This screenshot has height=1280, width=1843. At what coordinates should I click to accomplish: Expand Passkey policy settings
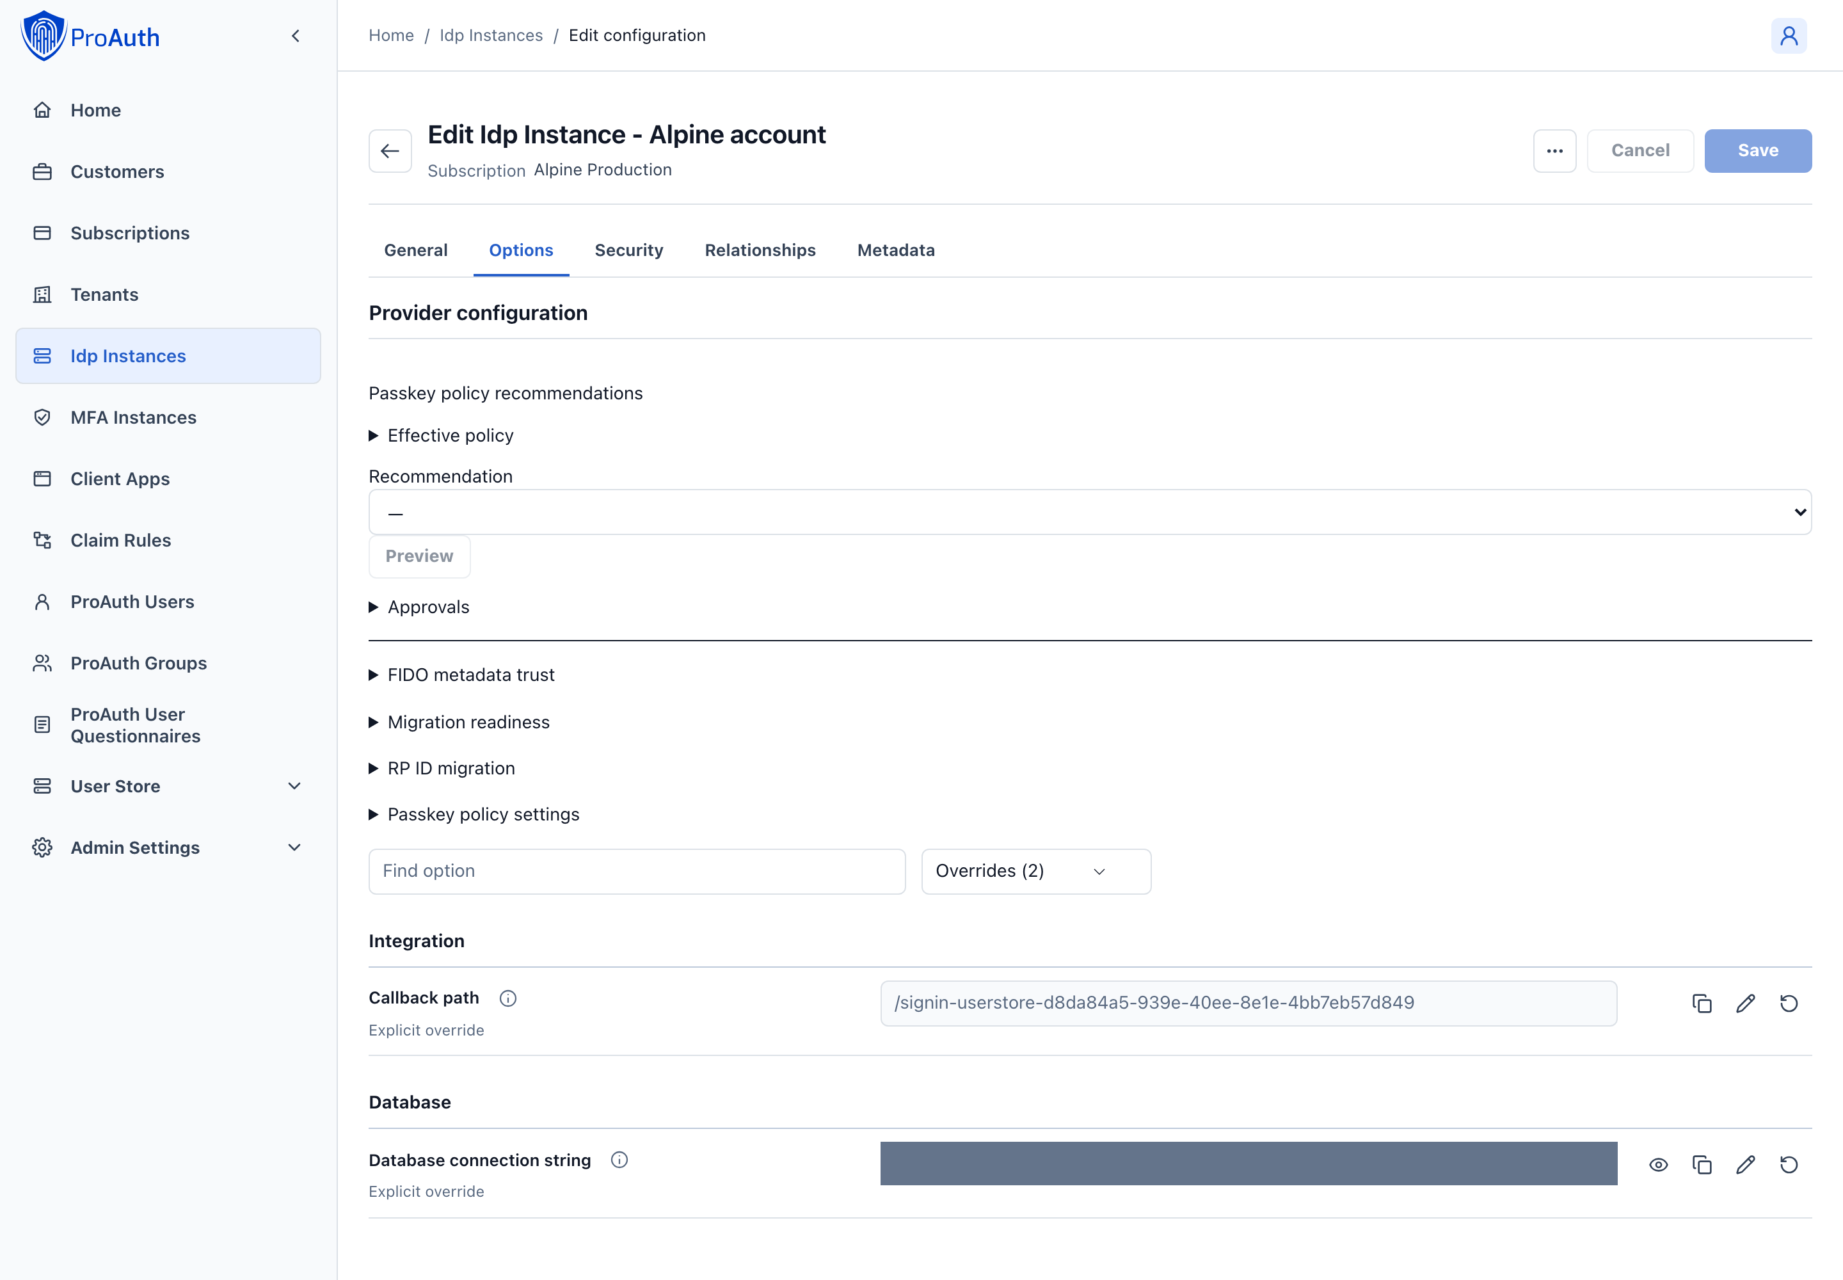pos(474,815)
